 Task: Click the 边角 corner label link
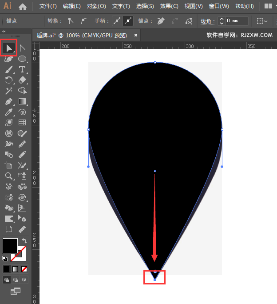pos(207,21)
